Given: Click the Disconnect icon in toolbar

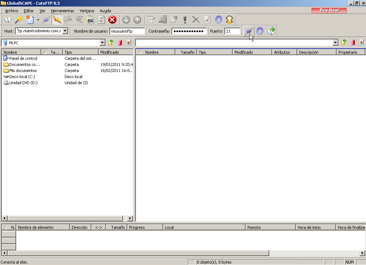Looking at the screenshot, I should [x=68, y=20].
